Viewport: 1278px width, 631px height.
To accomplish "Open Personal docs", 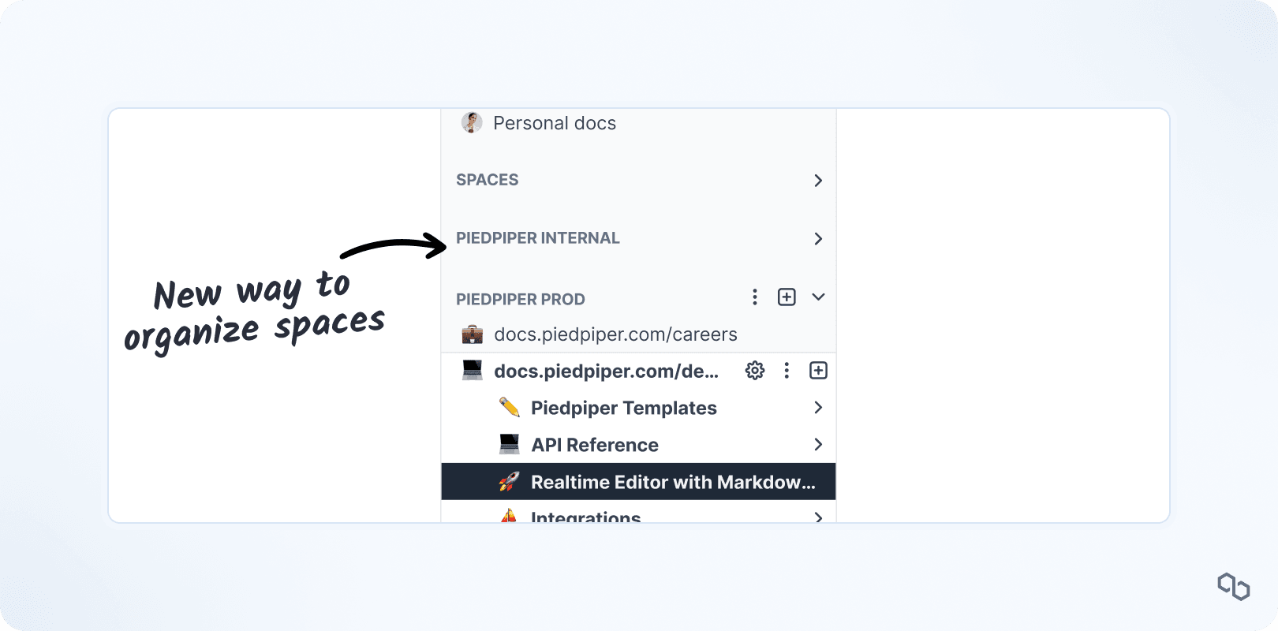I will click(555, 123).
